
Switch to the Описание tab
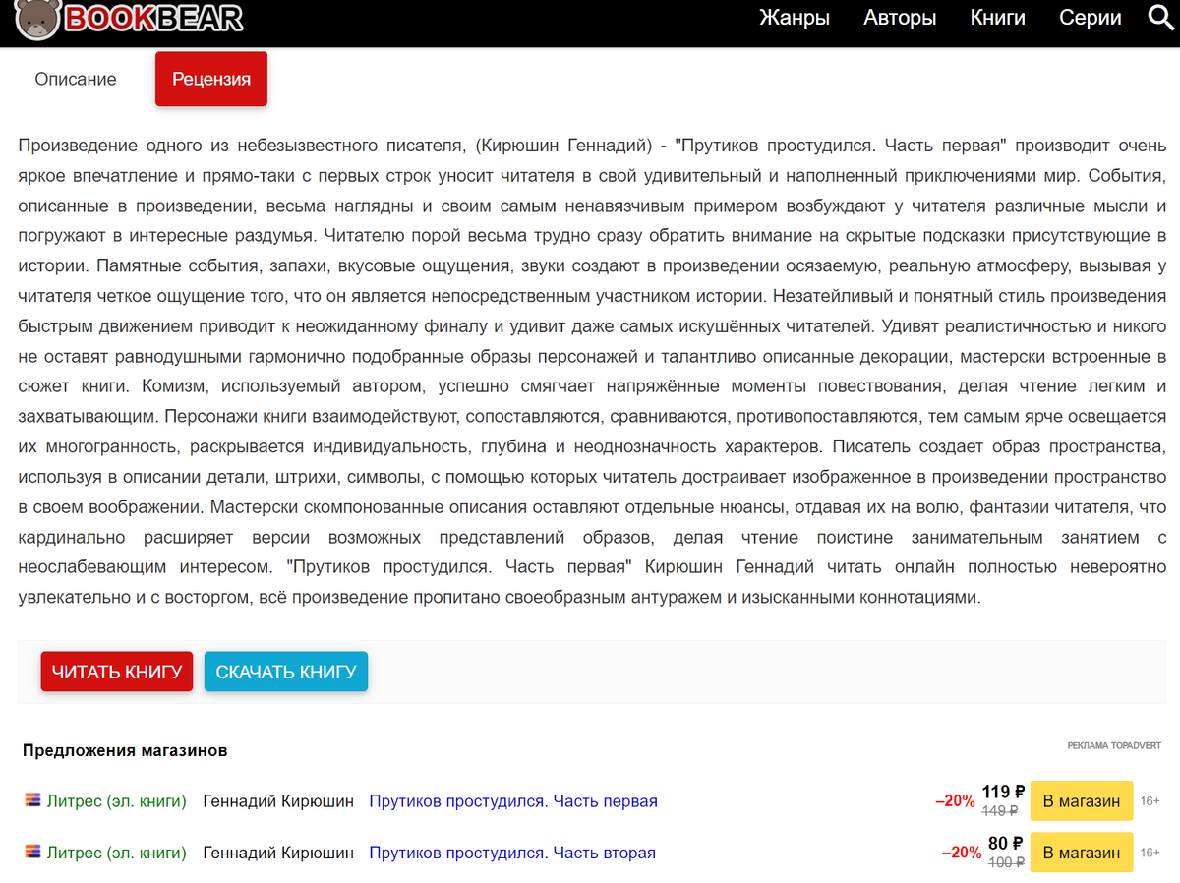pos(75,79)
